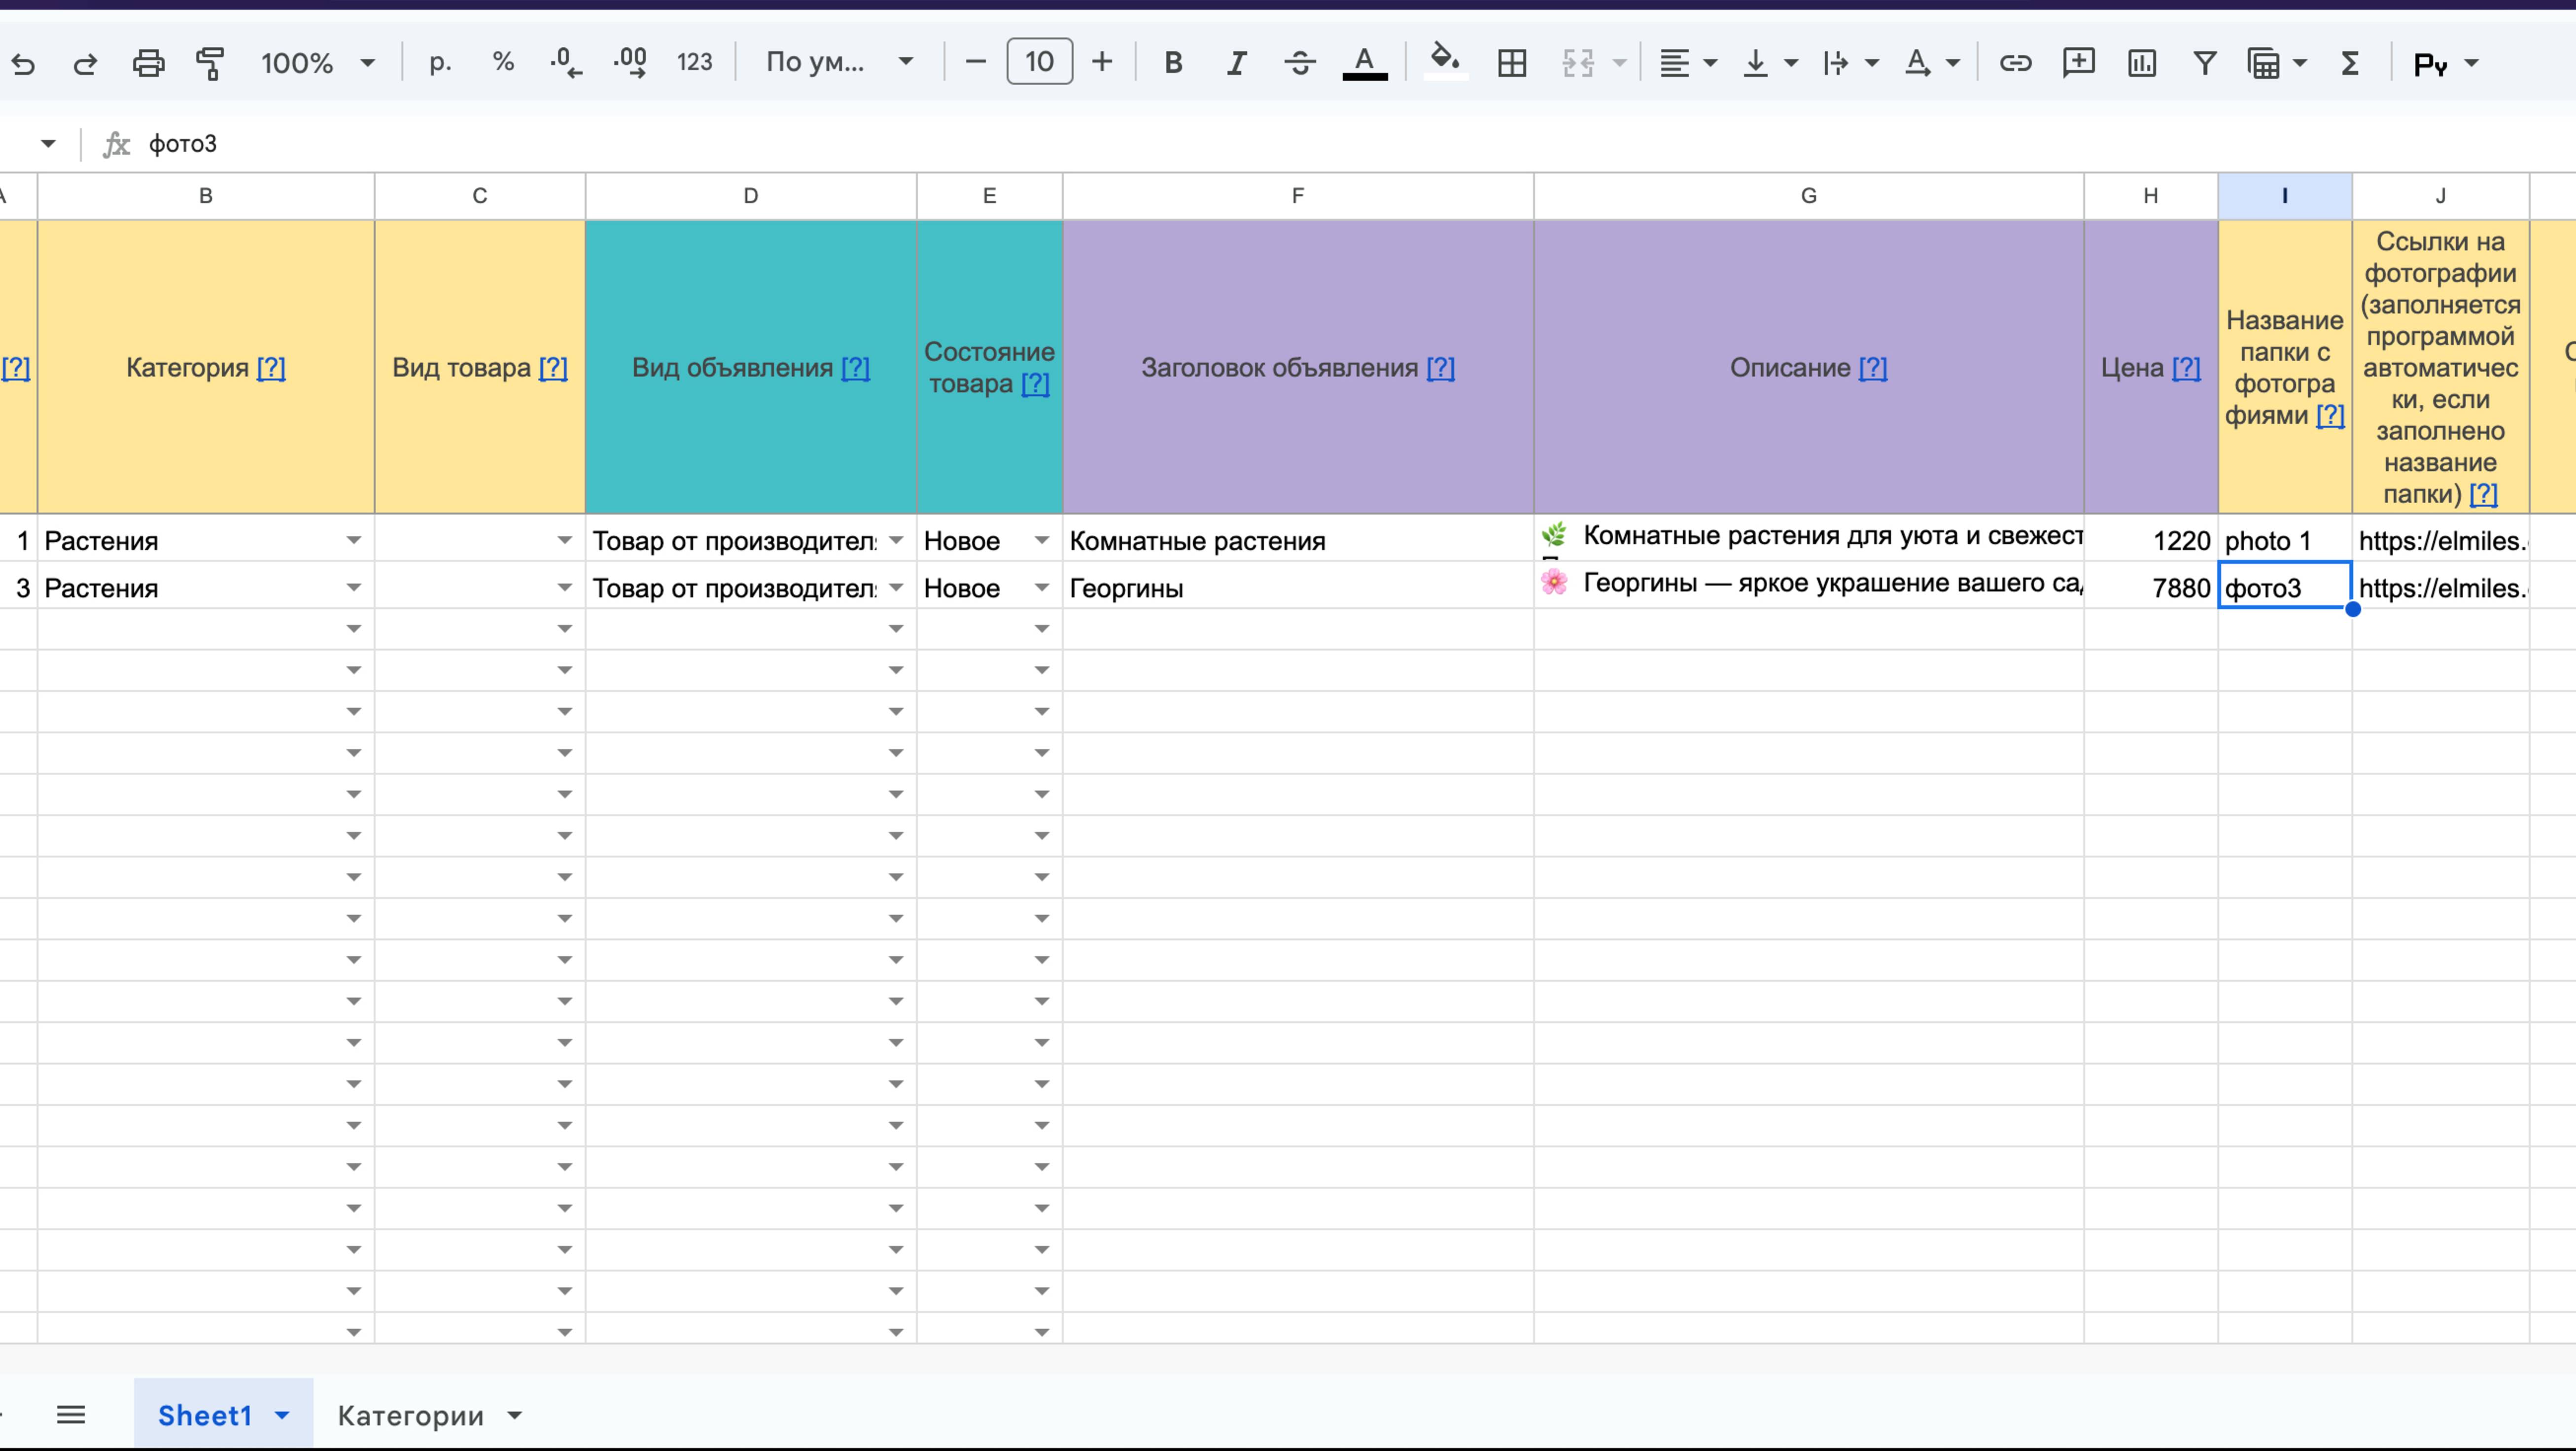Switch to the Категории tab
The height and width of the screenshot is (1451, 2576).
(x=410, y=1415)
